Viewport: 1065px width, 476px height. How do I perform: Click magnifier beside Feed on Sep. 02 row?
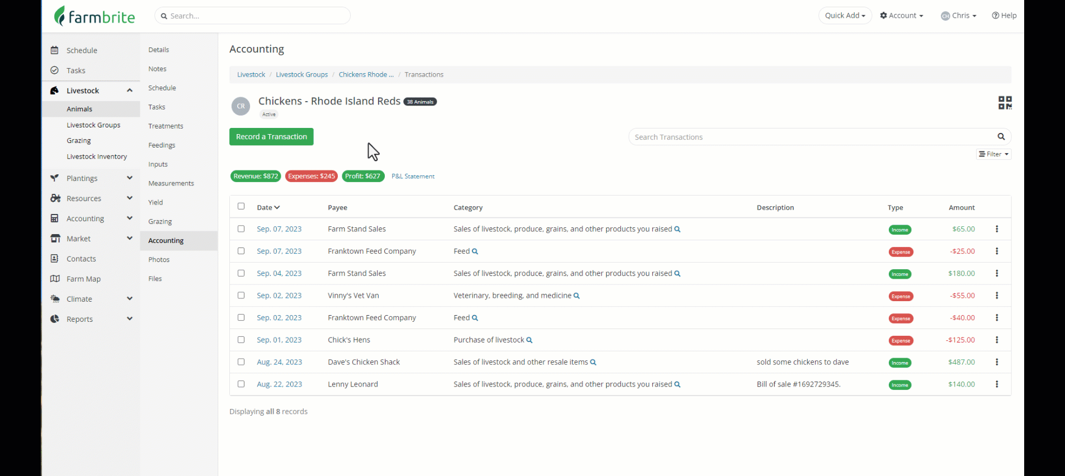point(475,318)
